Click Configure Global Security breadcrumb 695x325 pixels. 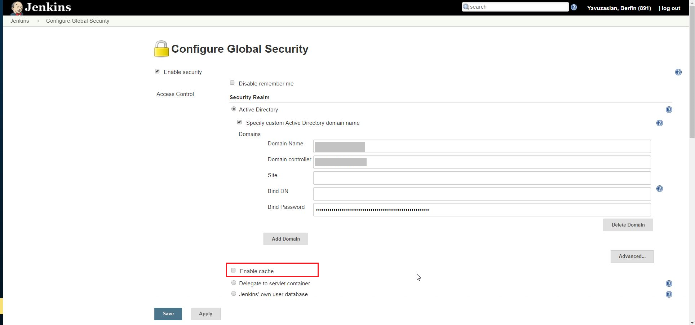78,21
